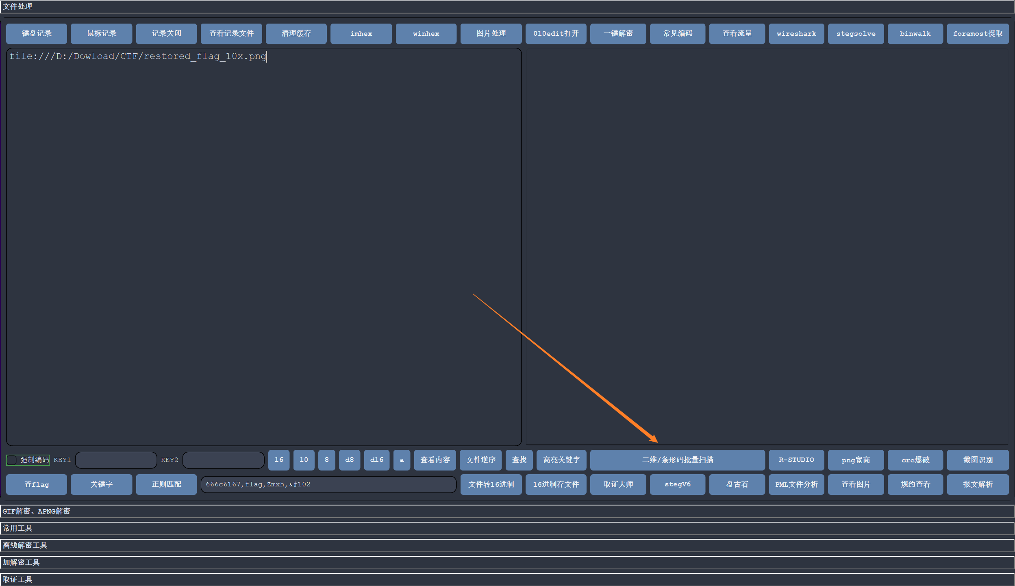The width and height of the screenshot is (1015, 586).
Task: Click foremost提取 button
Action: (x=978, y=34)
